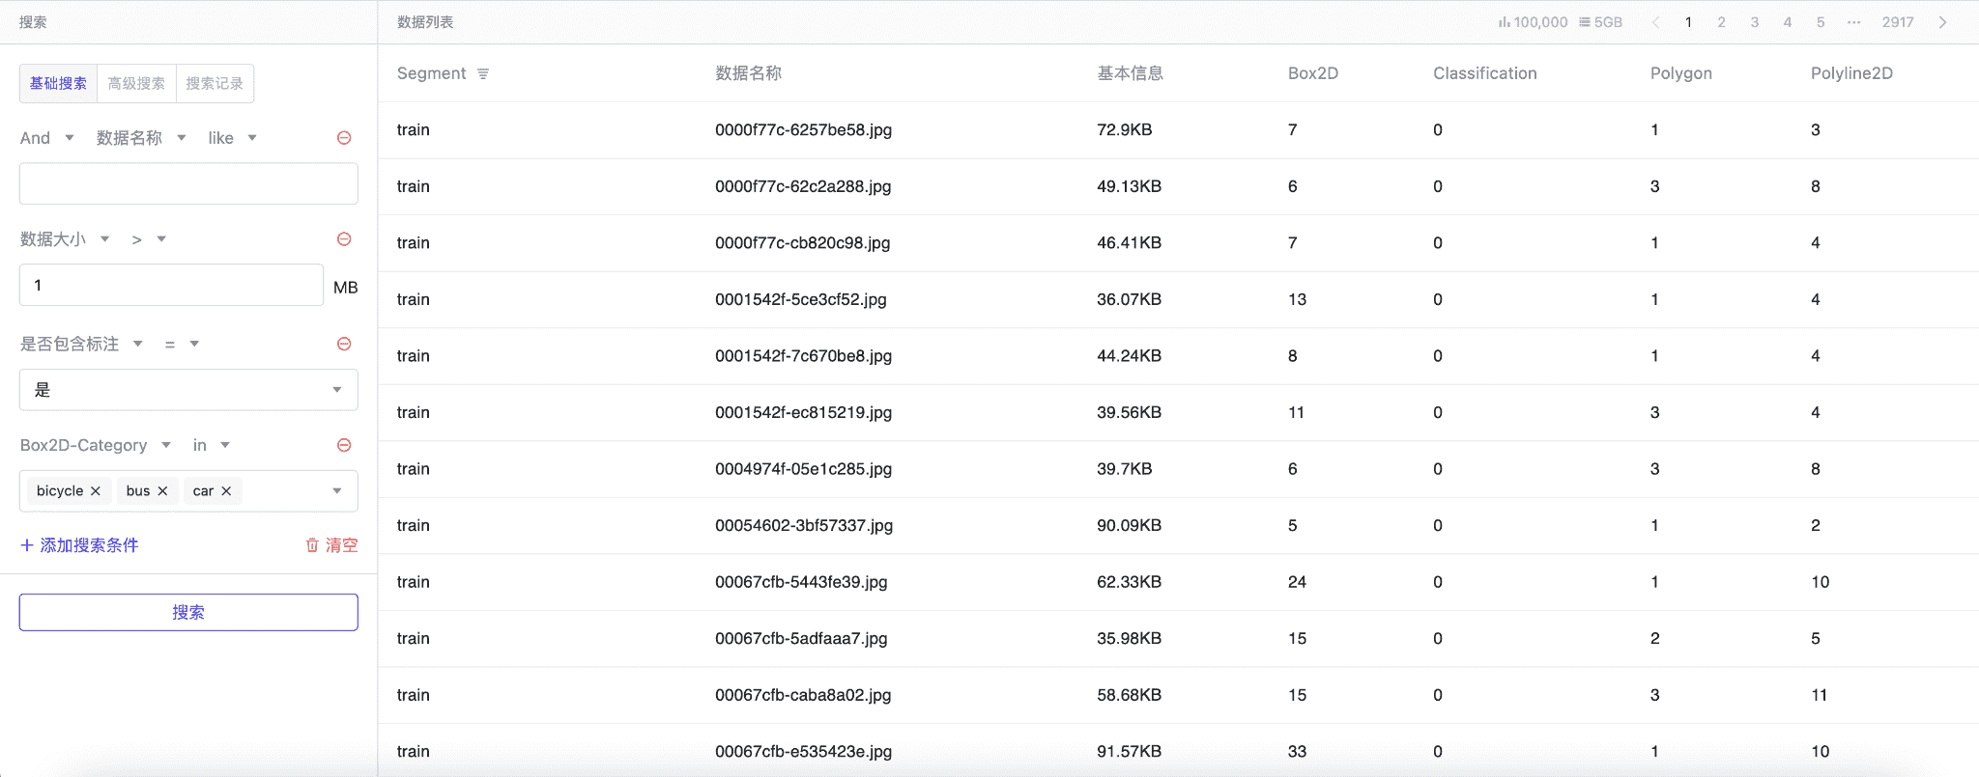
Task: Click 清空 to clear conditions
Action: pos(331,545)
